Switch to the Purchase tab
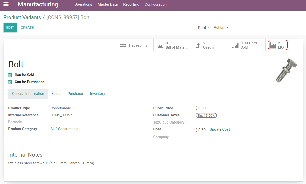 click(75, 94)
